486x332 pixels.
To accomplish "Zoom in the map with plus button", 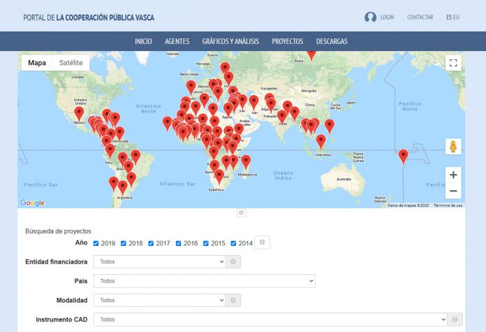I will coord(453,175).
